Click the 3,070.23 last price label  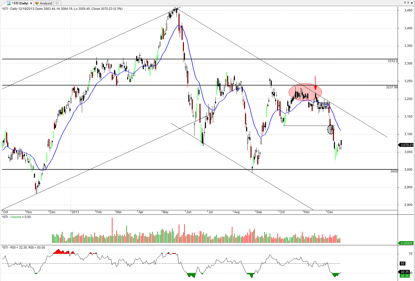[406, 145]
